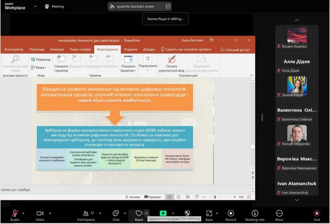
Task: Click the green Share Screen icon
Action: [x=163, y=213]
